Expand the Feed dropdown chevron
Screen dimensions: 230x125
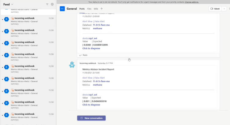click(x=12, y=4)
